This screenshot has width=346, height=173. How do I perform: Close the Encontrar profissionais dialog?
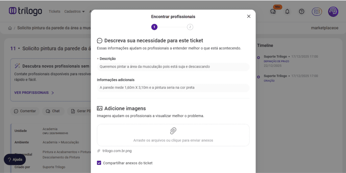point(249,16)
